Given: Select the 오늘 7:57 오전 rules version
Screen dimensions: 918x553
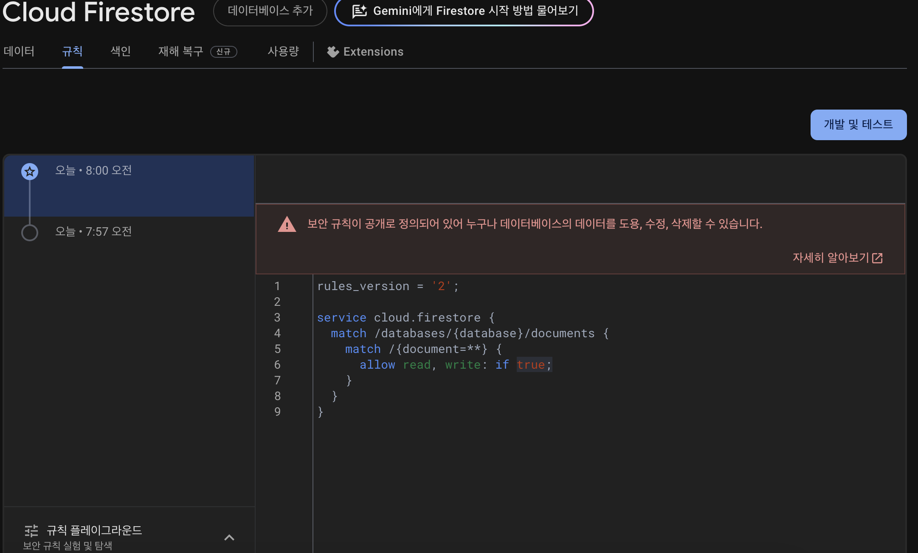Looking at the screenshot, I should tap(93, 232).
